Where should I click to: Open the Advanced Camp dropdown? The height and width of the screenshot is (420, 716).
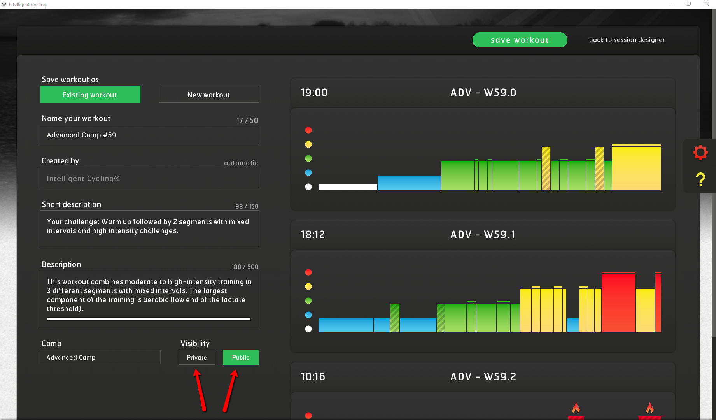coord(100,357)
